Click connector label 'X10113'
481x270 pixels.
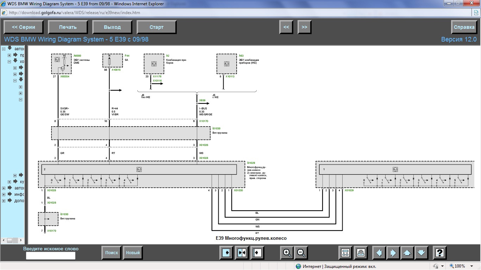point(230,76)
